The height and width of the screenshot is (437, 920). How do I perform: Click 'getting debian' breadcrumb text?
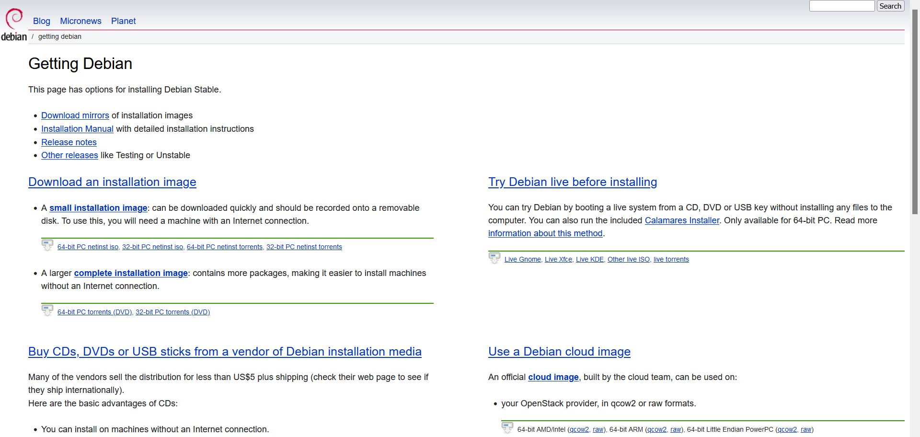(60, 36)
